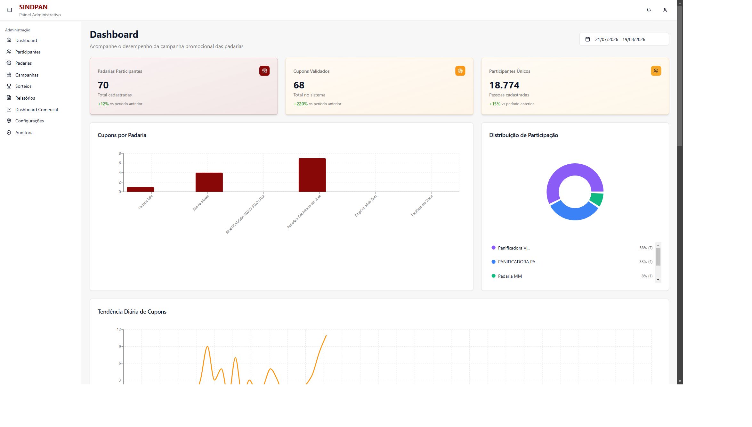The image size is (752, 427).
Task: Go to Participantes in sidebar
Action: (x=41, y=52)
